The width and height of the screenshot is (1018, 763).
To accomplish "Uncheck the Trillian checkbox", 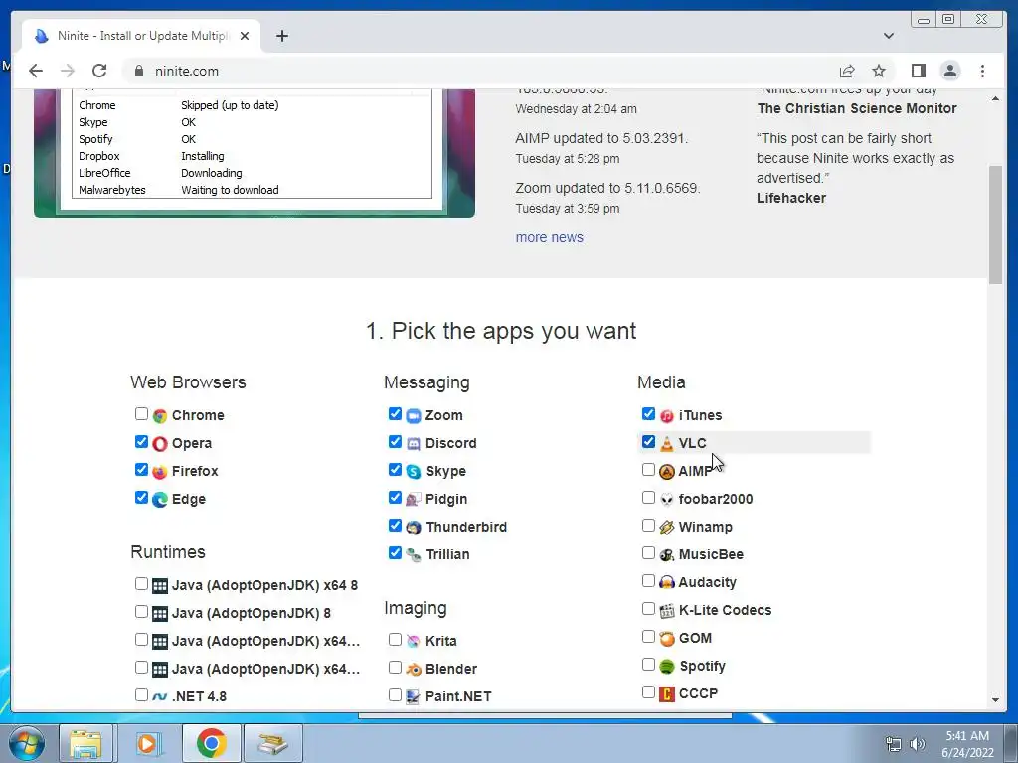I will click(395, 553).
